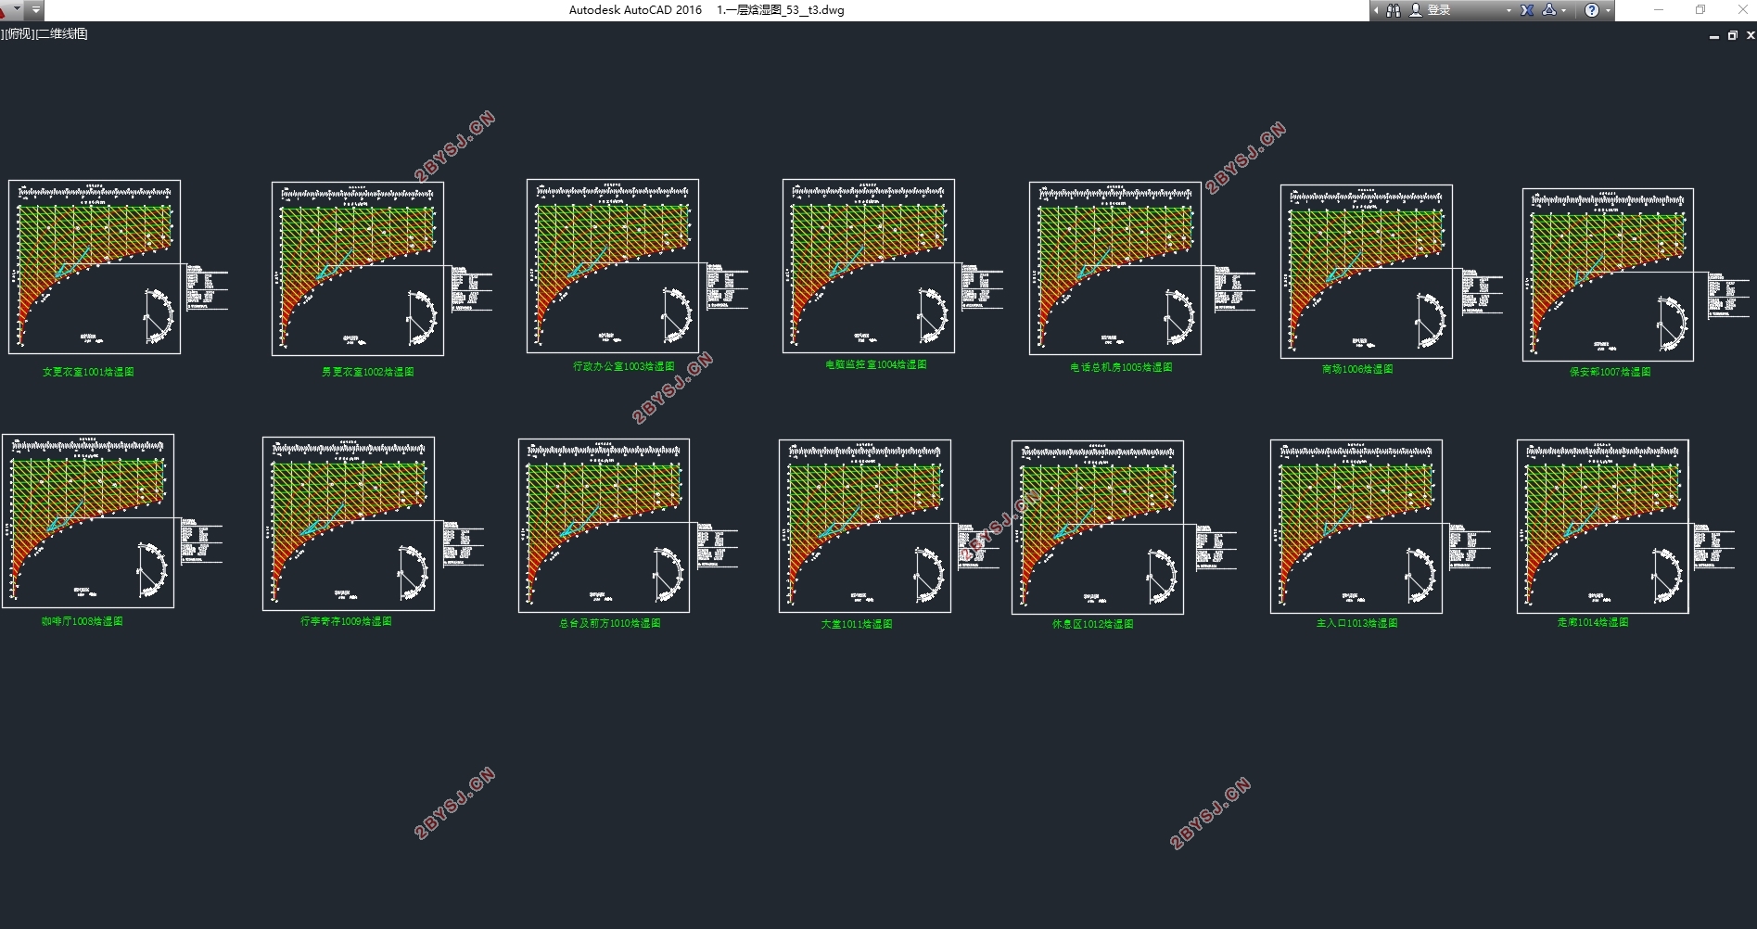This screenshot has height=929, width=1757.
Task: Select the 大堂1011 chart drawing frame
Action: pyautogui.click(x=865, y=527)
